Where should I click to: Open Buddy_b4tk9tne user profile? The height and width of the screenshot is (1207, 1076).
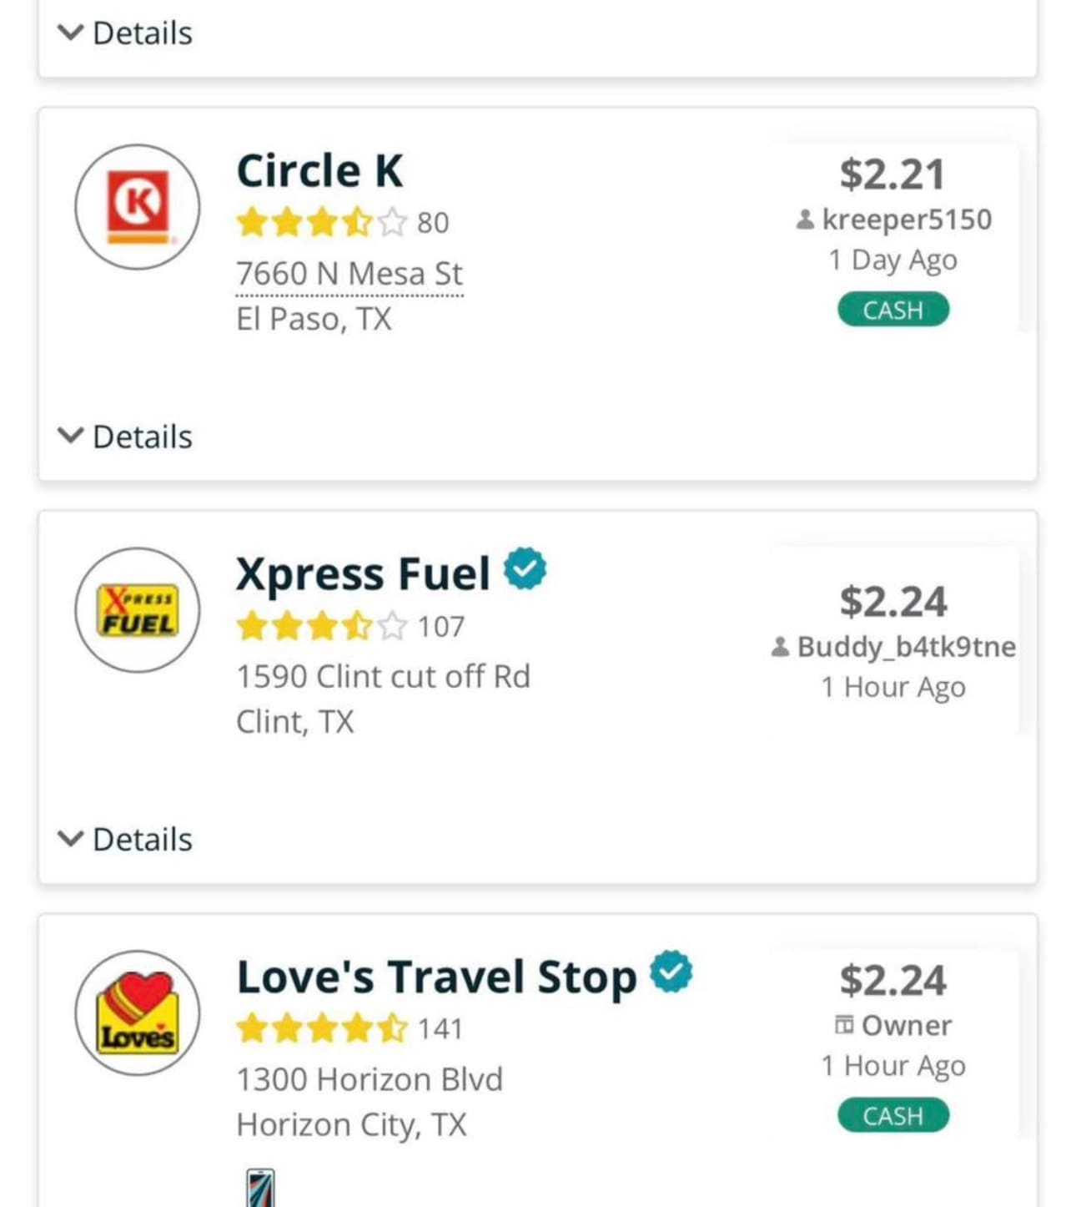pos(906,647)
